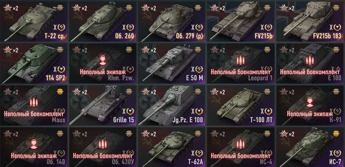
Task: Click the gold crew badge on ИС-7
Action: pos(336,133)
